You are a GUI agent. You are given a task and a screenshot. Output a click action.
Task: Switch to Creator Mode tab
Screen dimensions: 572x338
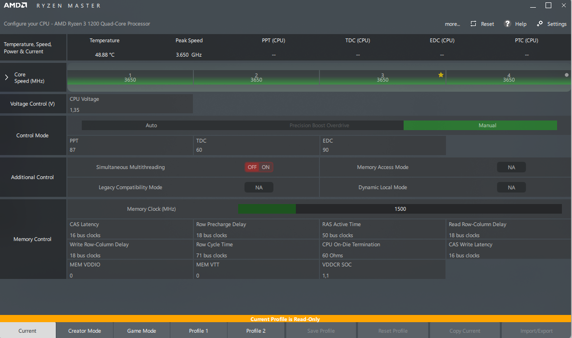click(85, 330)
